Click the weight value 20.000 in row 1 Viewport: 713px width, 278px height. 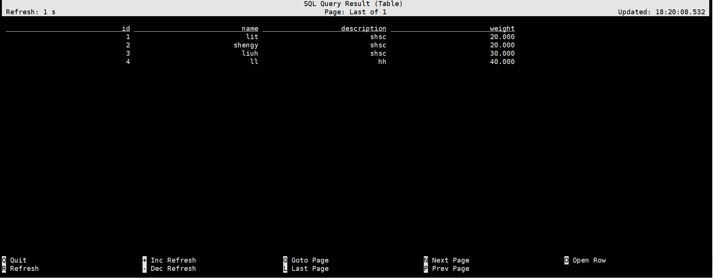(x=502, y=37)
